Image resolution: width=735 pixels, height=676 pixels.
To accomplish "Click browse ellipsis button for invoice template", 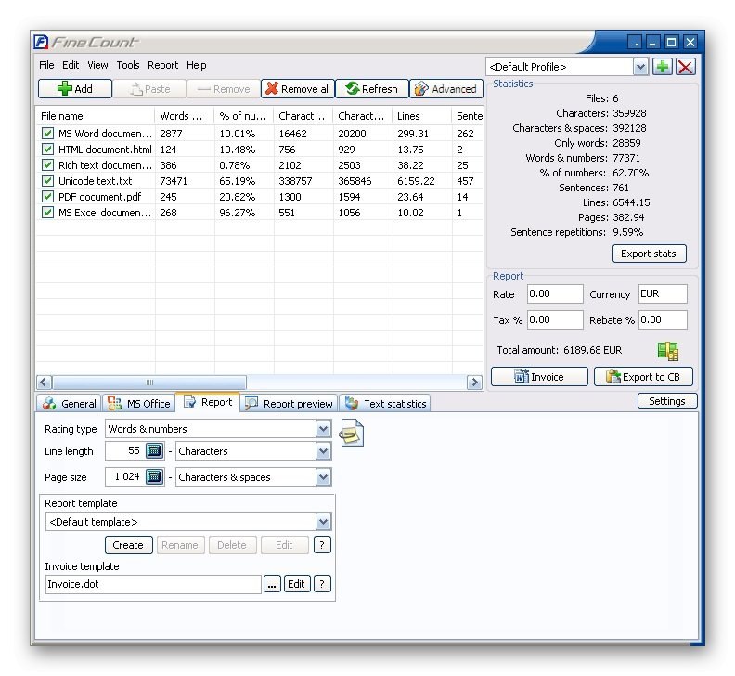I will point(272,584).
